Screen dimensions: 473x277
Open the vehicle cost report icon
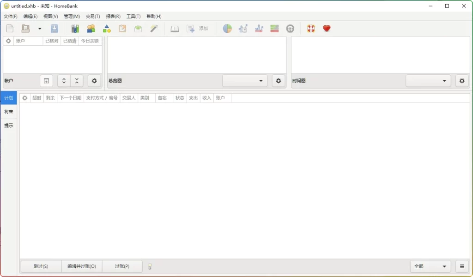(290, 28)
